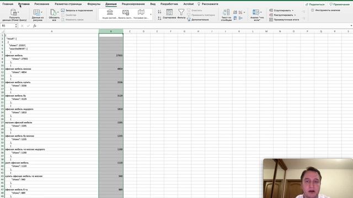Select column A header
The image size is (353, 198).
[51, 31]
